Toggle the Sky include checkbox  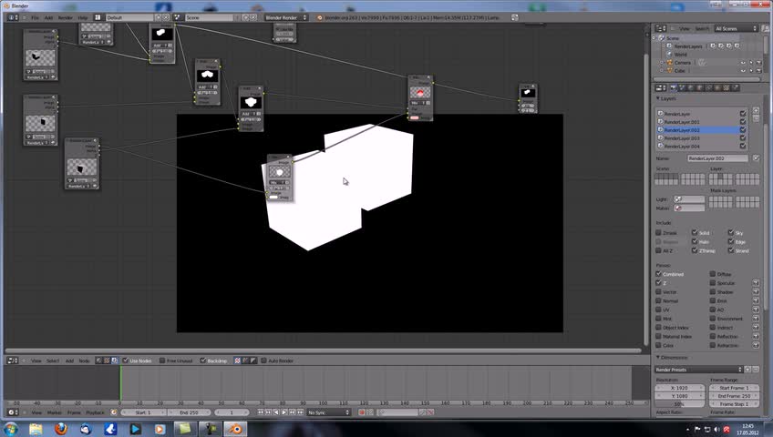pos(731,232)
